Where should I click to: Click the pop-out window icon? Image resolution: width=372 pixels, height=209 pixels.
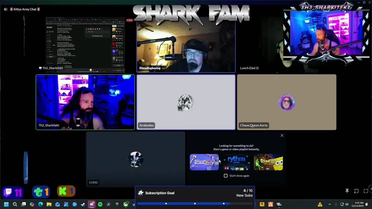pyautogui.click(x=356, y=191)
